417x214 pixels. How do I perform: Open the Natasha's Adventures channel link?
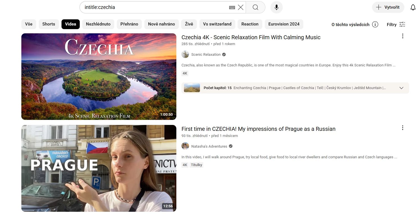[x=209, y=146]
